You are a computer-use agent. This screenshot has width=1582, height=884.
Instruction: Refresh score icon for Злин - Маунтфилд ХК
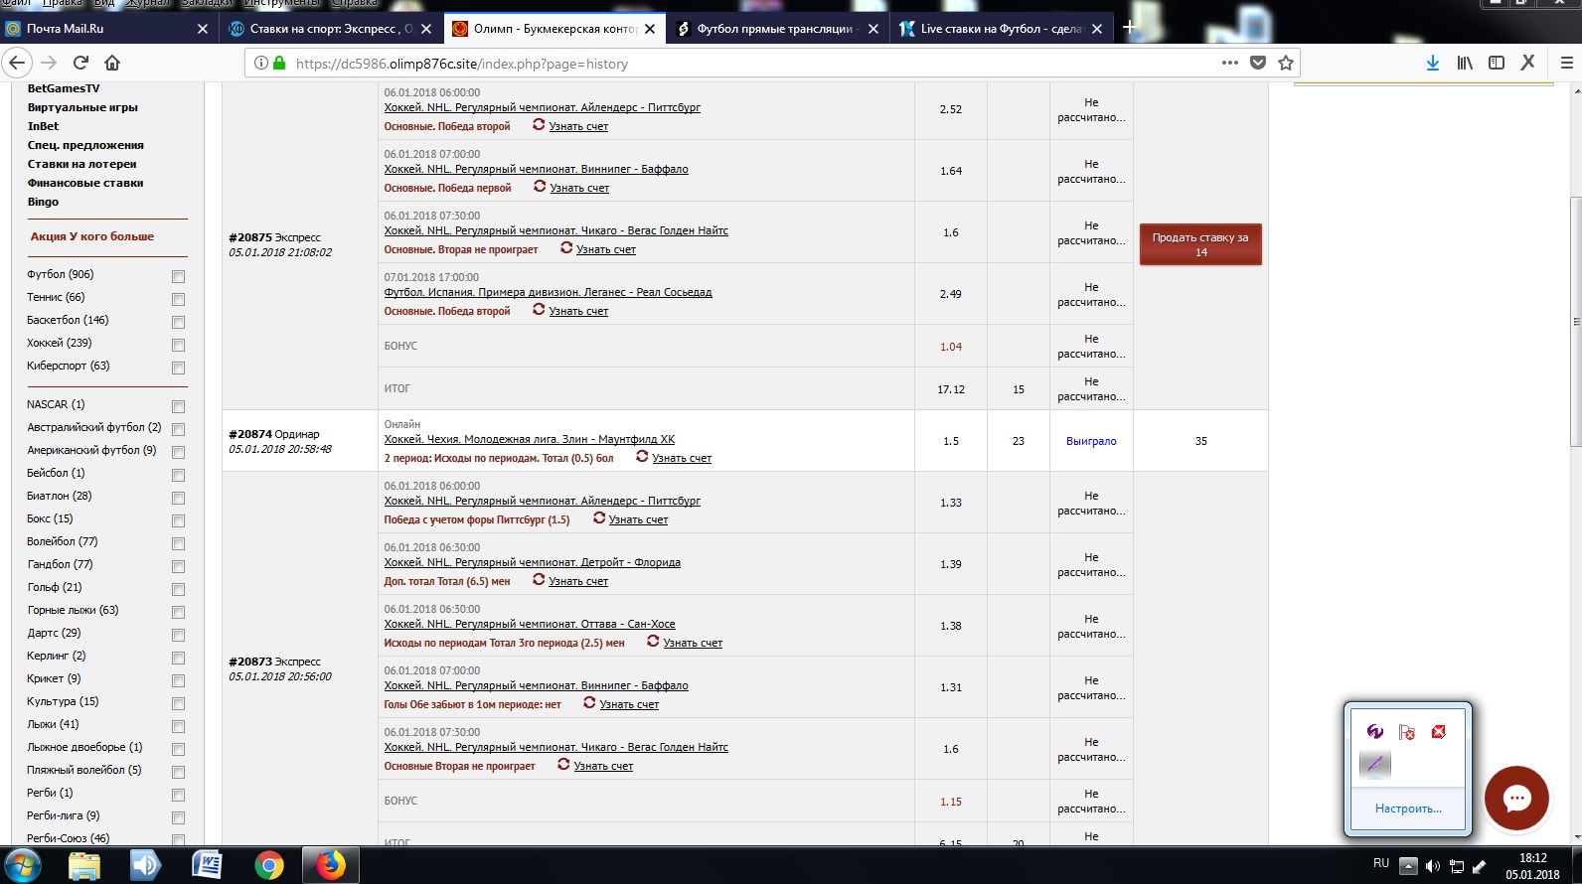click(642, 457)
